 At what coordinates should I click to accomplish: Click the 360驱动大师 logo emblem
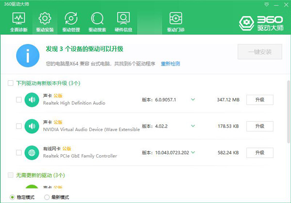point(246,23)
